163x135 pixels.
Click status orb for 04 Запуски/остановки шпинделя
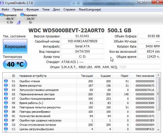coord(6,90)
